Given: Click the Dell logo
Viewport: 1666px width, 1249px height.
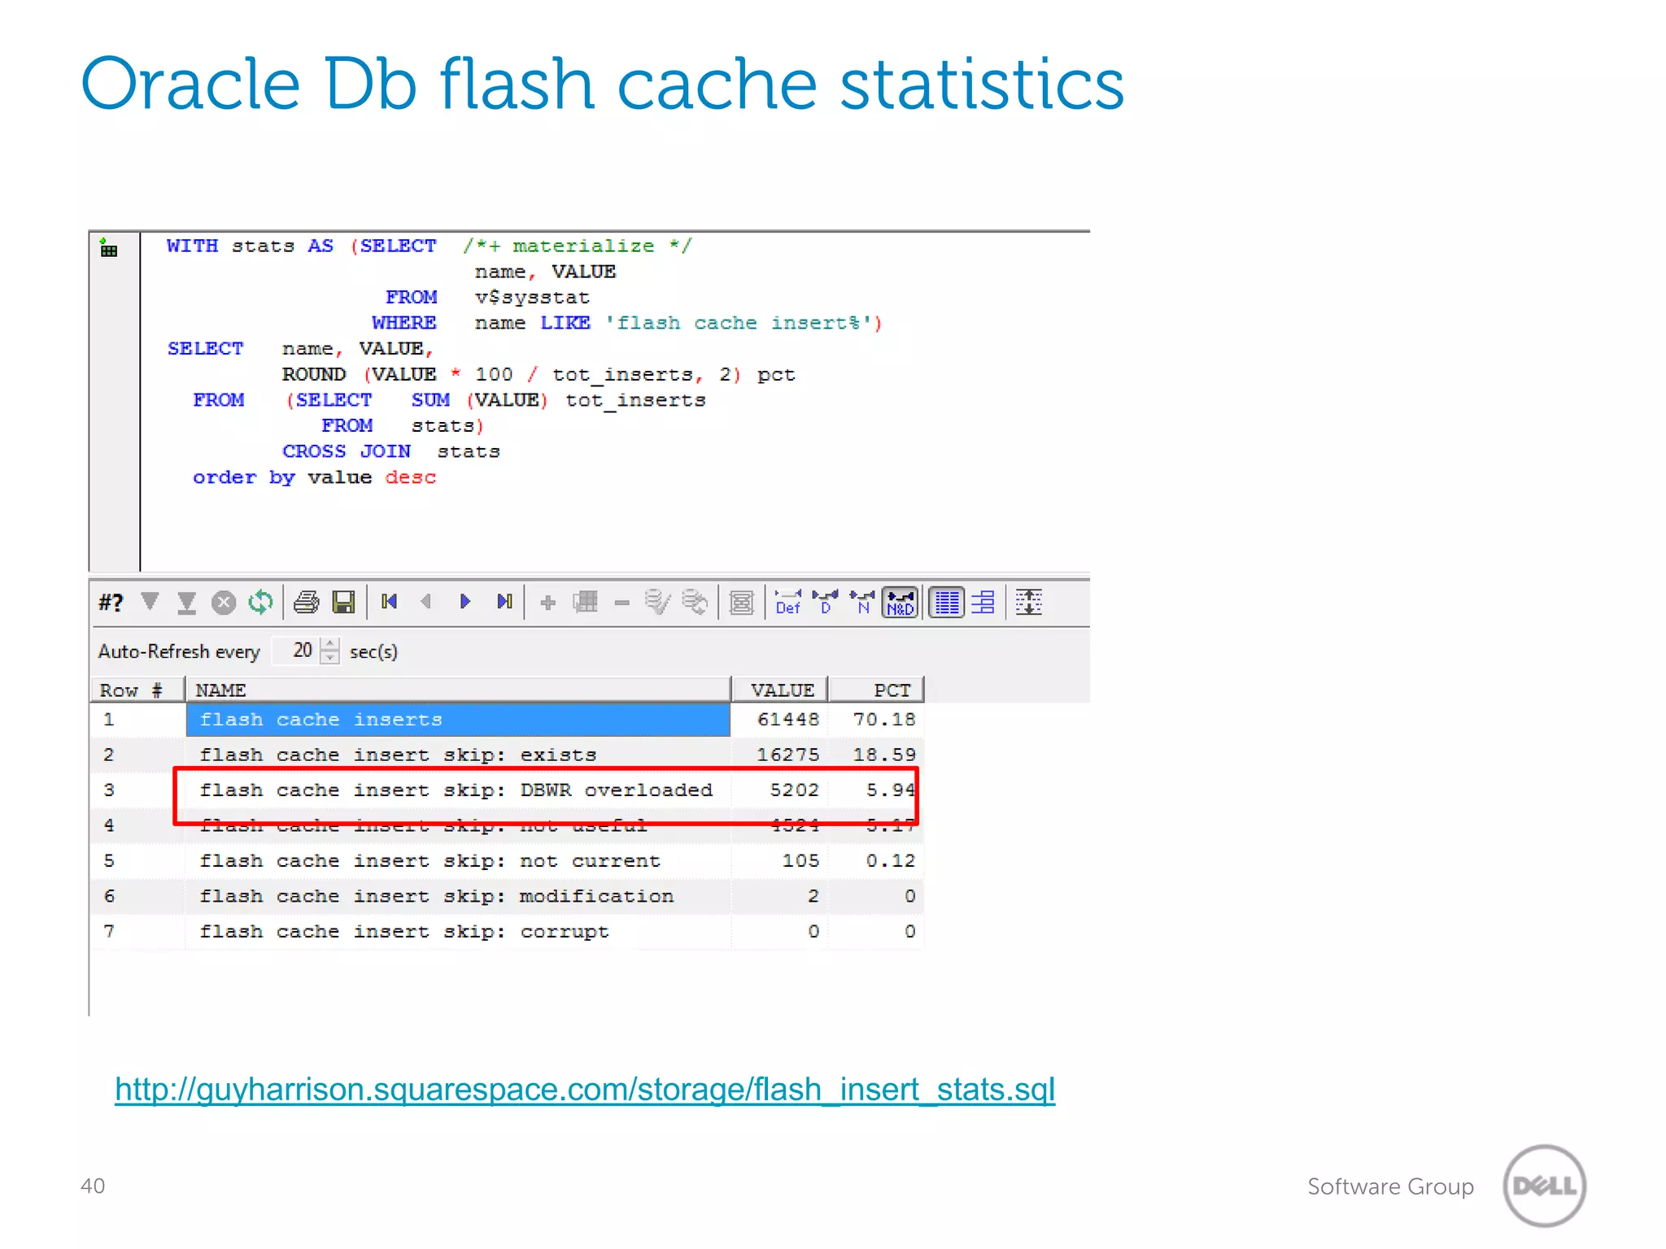Looking at the screenshot, I should tap(1544, 1186).
